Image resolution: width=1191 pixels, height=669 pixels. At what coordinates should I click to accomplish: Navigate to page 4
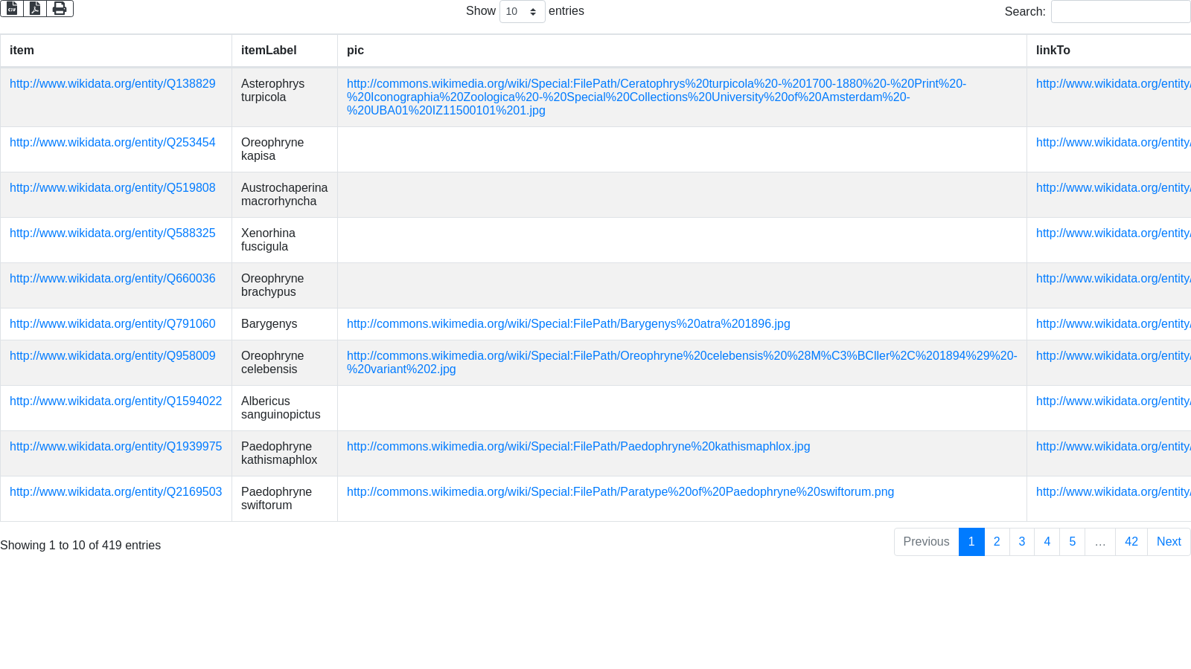[1047, 542]
